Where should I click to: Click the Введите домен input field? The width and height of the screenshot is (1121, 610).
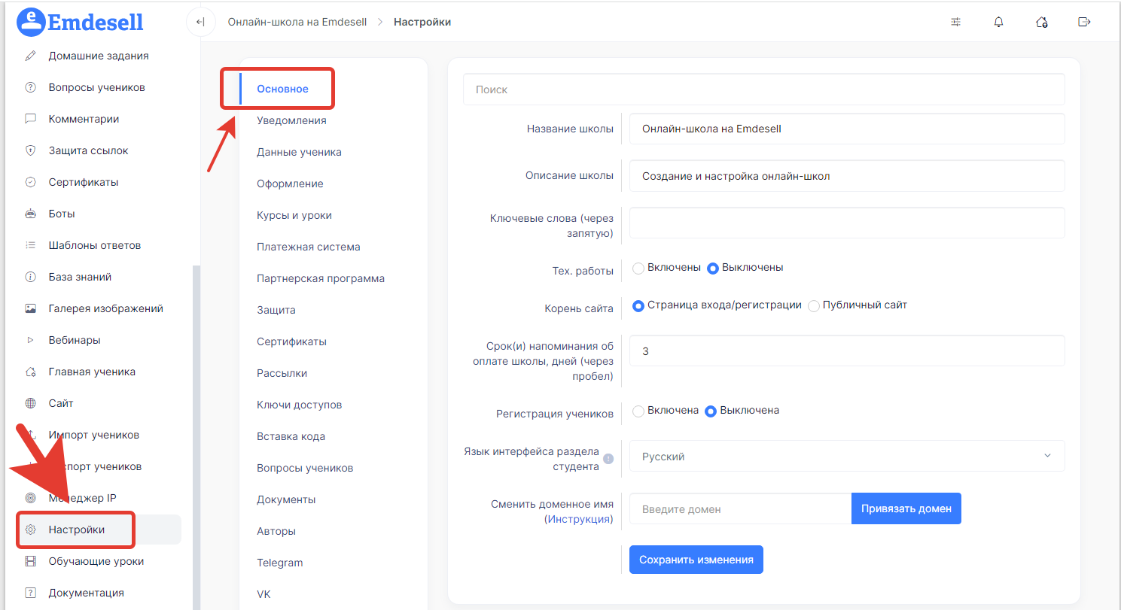pyautogui.click(x=741, y=508)
